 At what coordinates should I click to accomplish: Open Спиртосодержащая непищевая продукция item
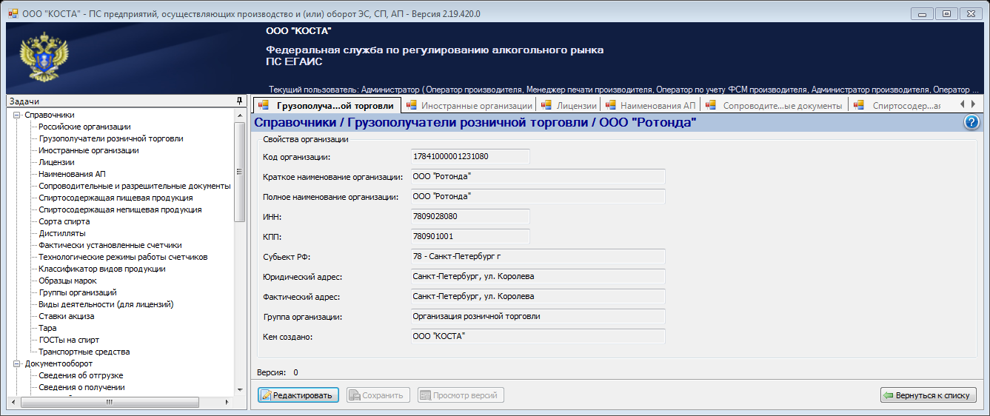(x=120, y=210)
